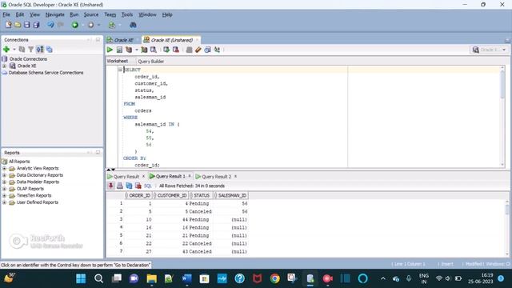The width and height of the screenshot is (512, 288).
Task: Select Database Schema Service Connections node
Action: click(x=46, y=73)
